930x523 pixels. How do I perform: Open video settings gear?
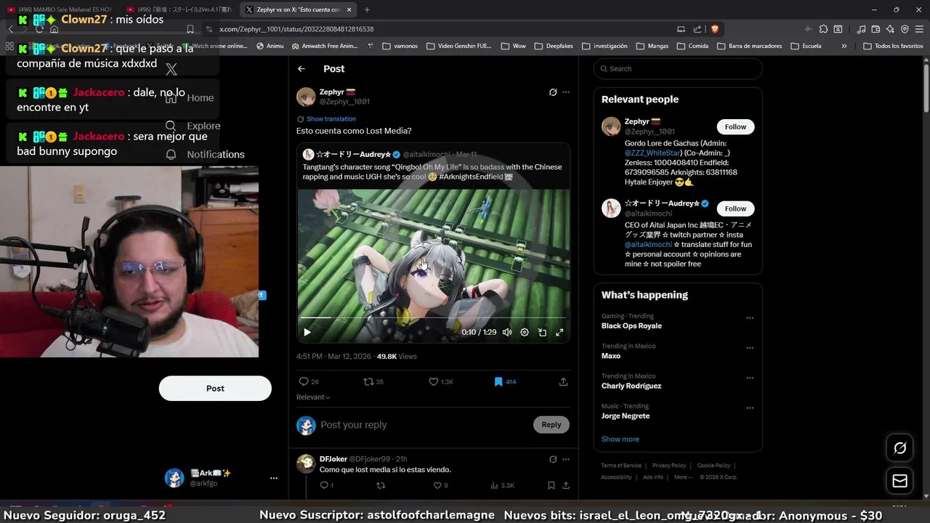(x=525, y=332)
